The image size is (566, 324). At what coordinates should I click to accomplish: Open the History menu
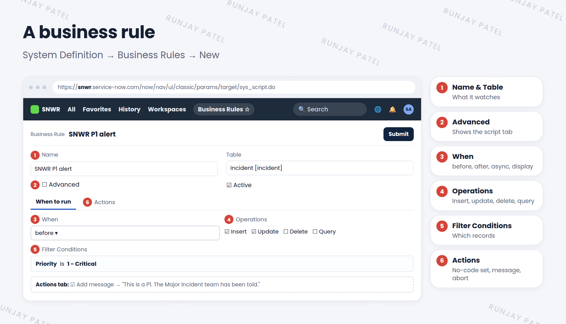[x=129, y=109]
